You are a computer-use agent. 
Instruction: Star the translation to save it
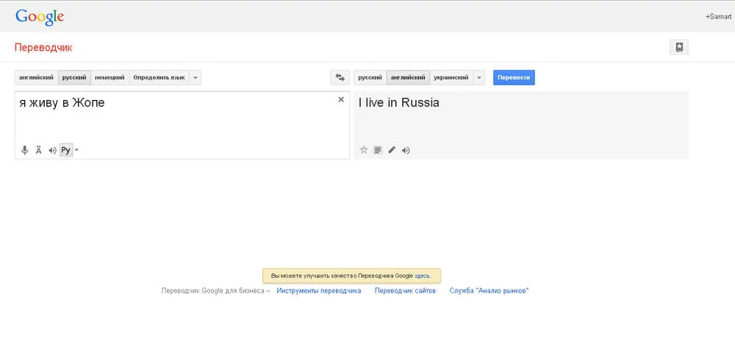click(x=363, y=150)
